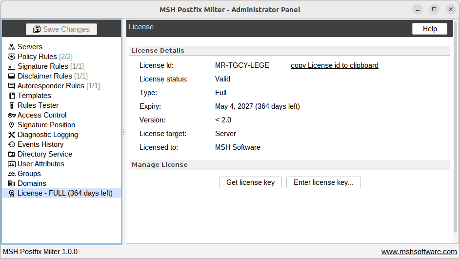Screen dimensions: 460x259
Task: Click the expiry date May 4, 2027
Action: point(234,106)
